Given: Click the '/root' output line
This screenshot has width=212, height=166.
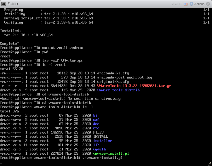Looking at the screenshot, I should (x=5, y=56).
